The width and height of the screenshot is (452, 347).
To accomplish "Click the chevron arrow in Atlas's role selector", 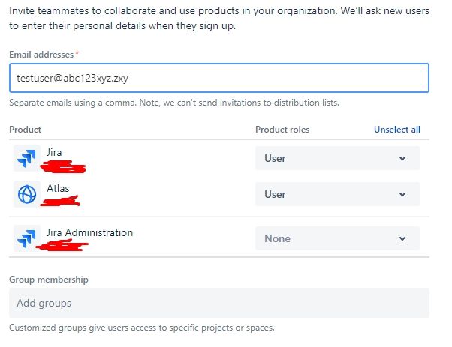I will (x=402, y=194).
